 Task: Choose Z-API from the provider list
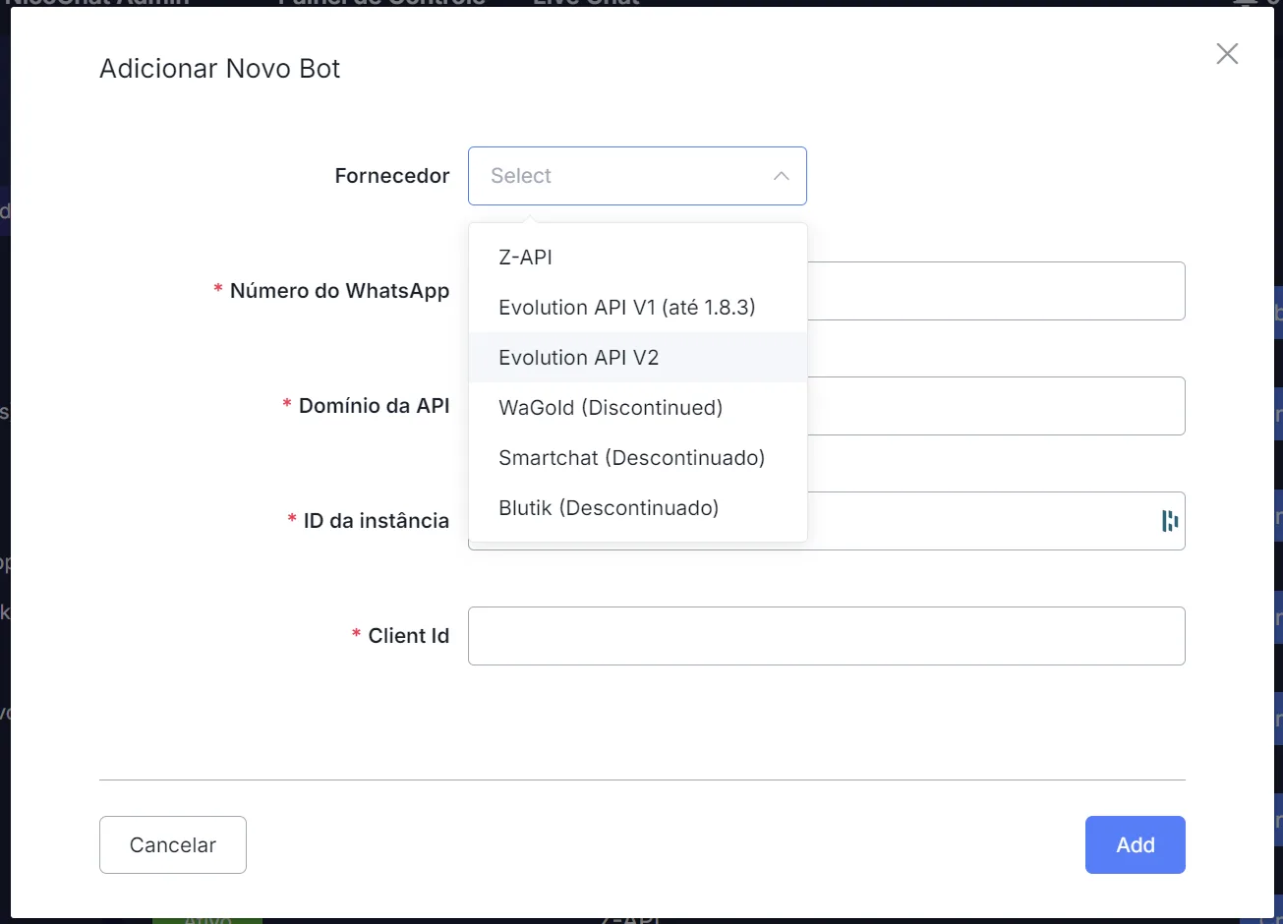point(638,258)
